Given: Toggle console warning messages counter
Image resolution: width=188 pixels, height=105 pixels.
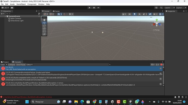Looking at the screenshot, I should [x=157, y=65].
